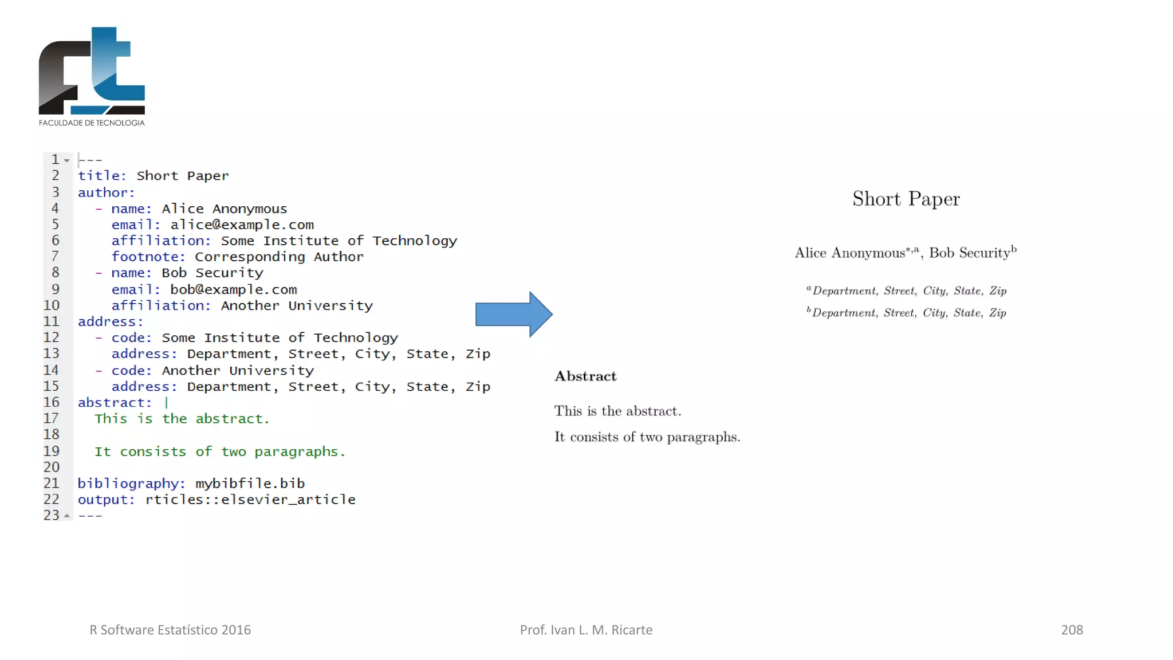Viewport: 1173px width, 660px height.
Task: Click the title: key on line 2
Action: tap(102, 176)
